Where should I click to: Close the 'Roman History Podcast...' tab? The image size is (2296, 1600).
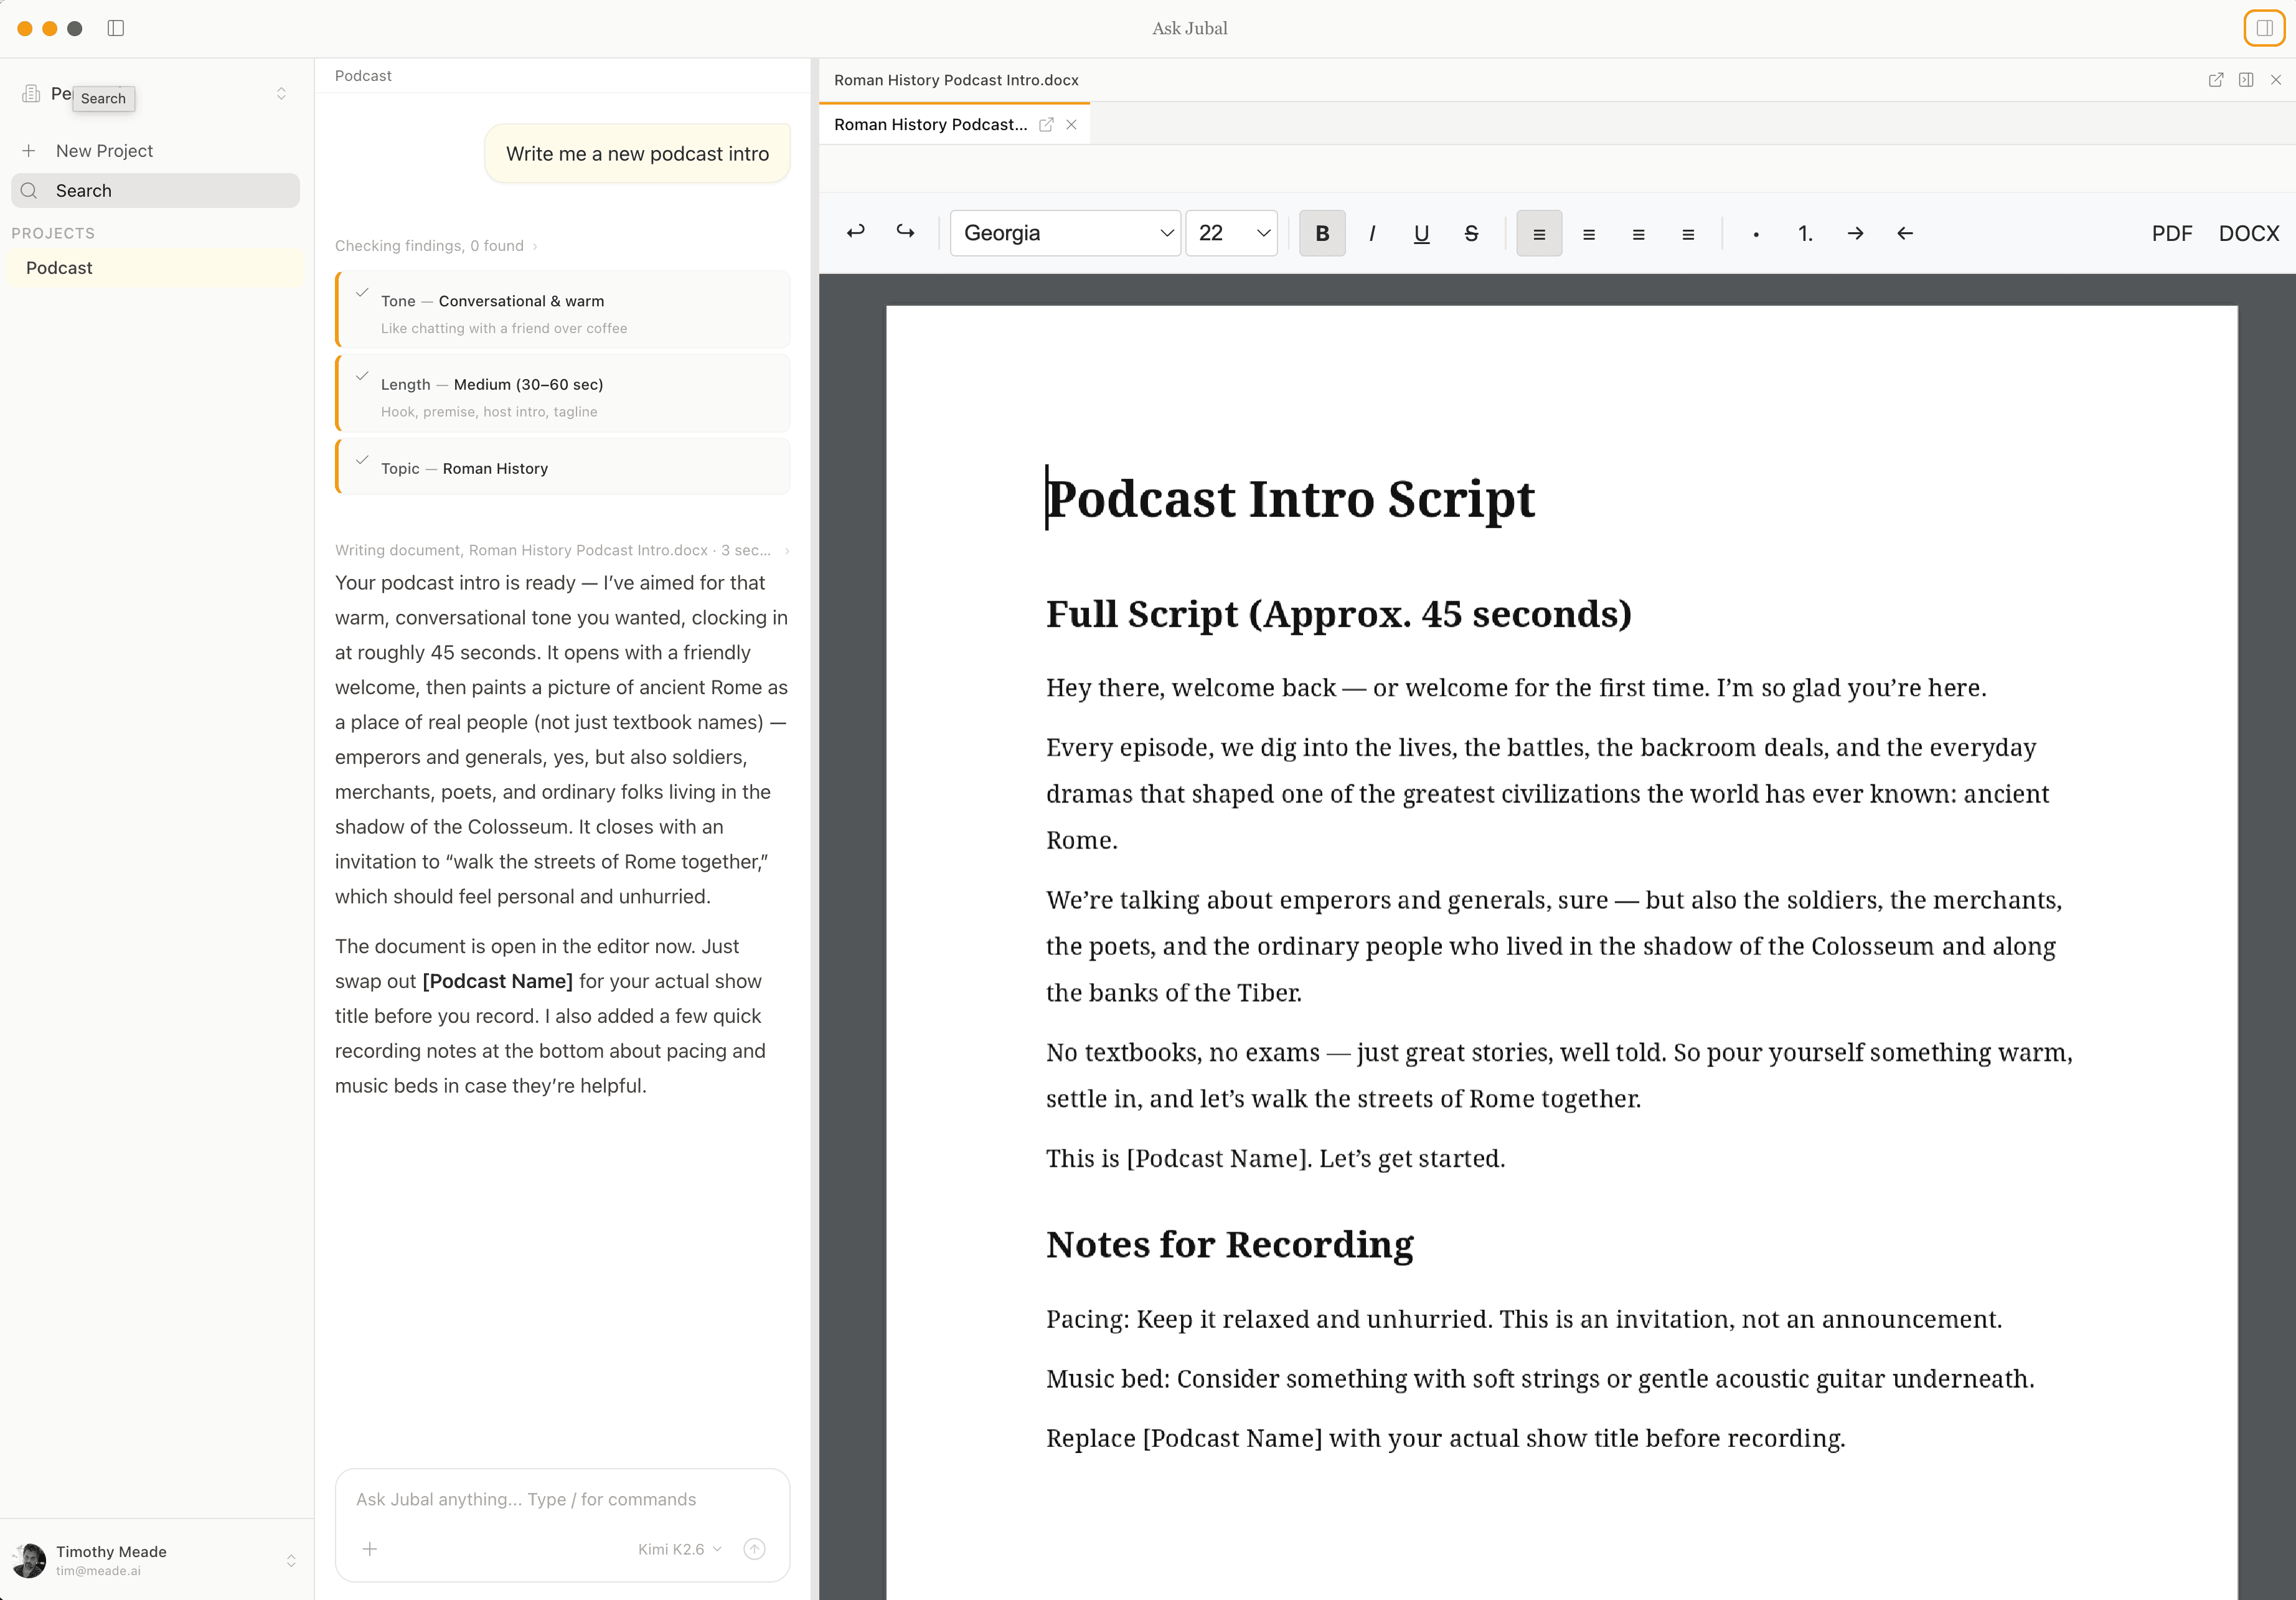coord(1071,124)
